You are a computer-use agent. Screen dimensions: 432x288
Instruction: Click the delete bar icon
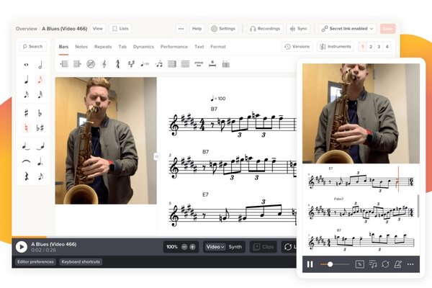[x=91, y=64]
